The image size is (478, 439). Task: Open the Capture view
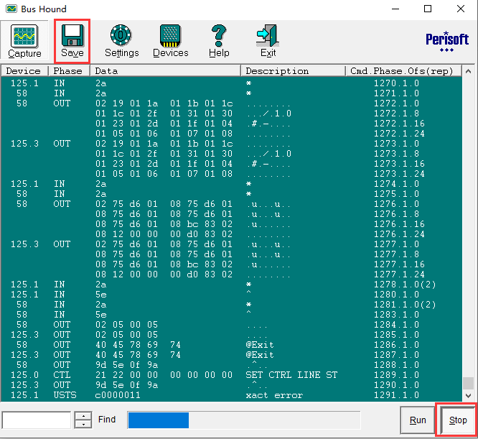pyautogui.click(x=24, y=41)
